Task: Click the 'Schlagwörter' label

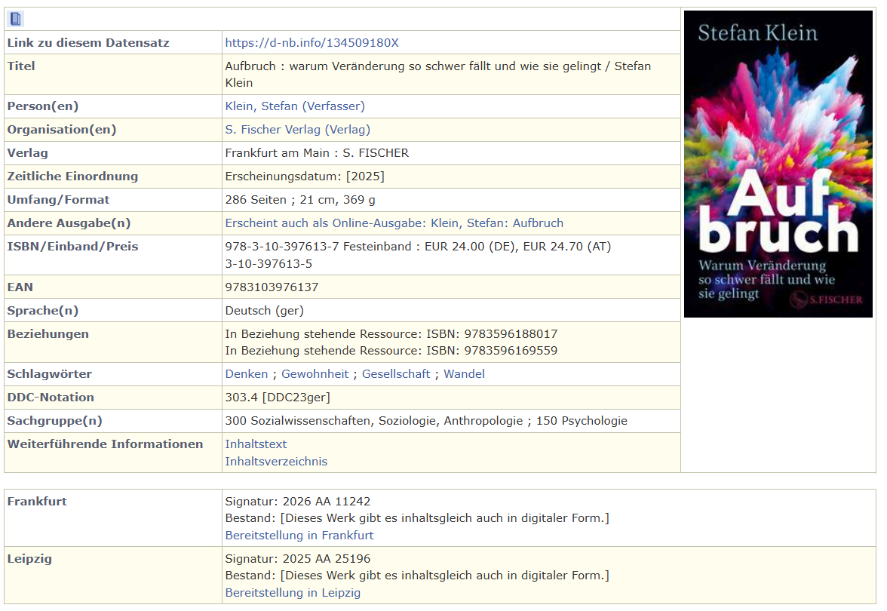Action: click(x=49, y=374)
